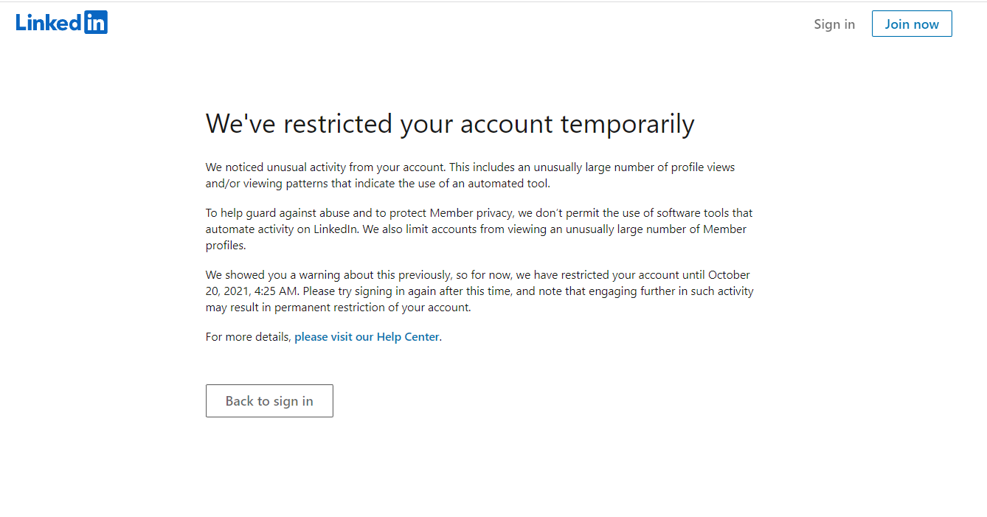Click the paragraph starting "We showed you a warning"
The height and width of the screenshot is (517, 987).
(478, 291)
